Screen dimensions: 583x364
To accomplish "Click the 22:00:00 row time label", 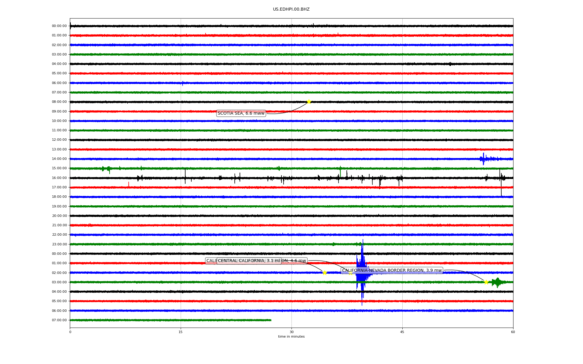I will [59, 235].
